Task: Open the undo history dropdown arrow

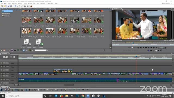Action: click(17, 6)
